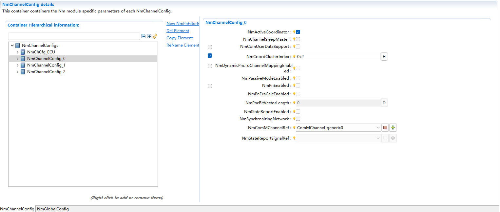Collapse the NmChannelConfigs root node
The image size is (500, 212).
(12, 46)
